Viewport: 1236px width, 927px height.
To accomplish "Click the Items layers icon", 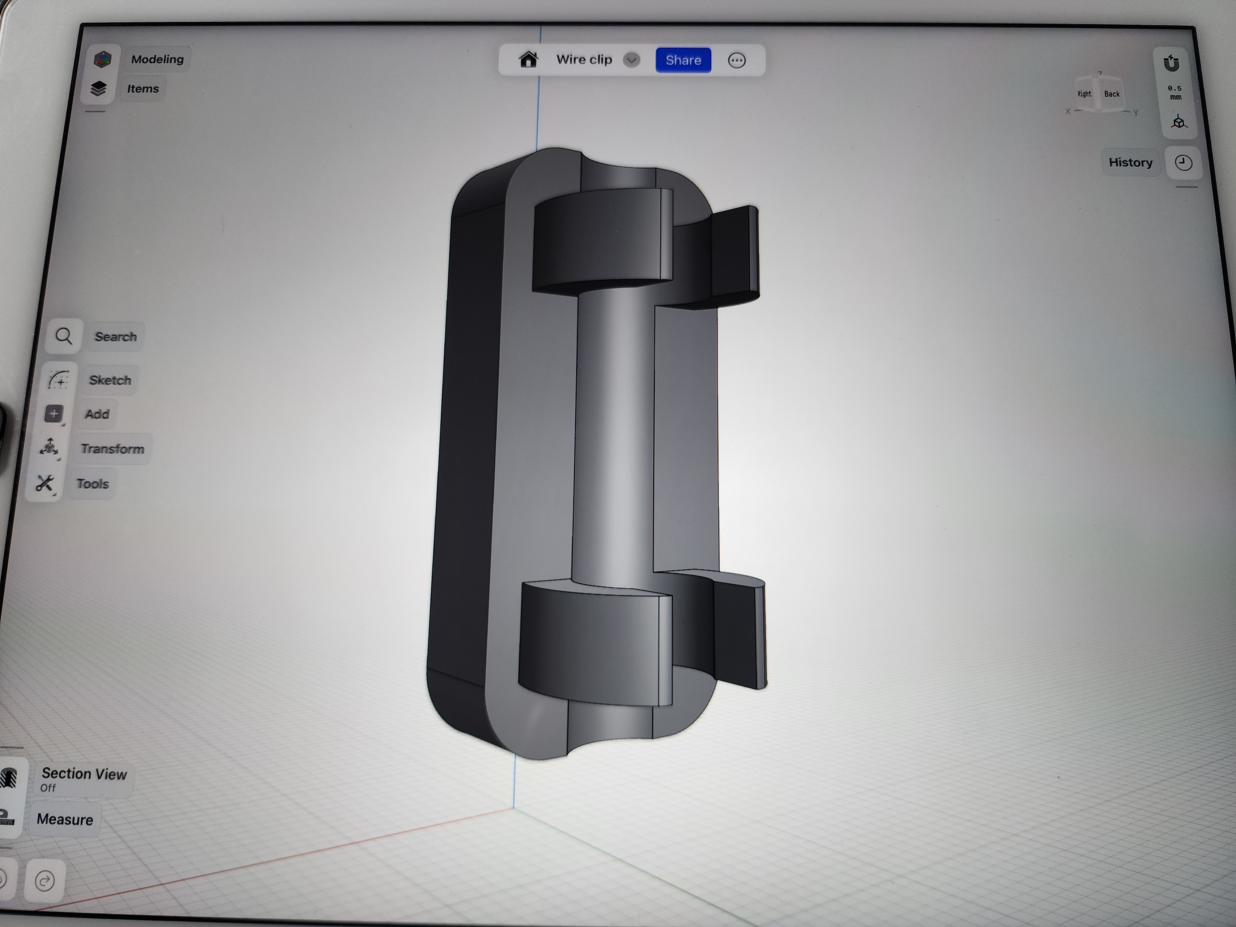I will 98,89.
